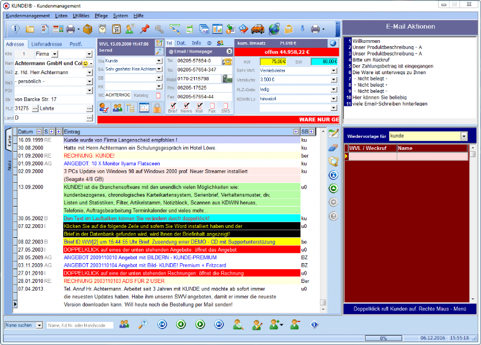Expand the Name suchen dropdown
Screen dimensions: 481x345
click(39, 325)
